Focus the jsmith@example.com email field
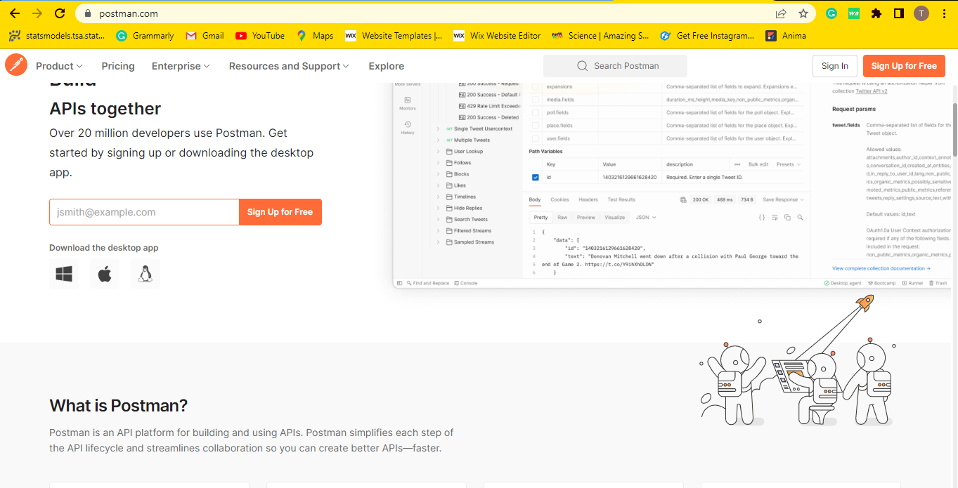Screen dimensions: 958x488 pos(144,212)
